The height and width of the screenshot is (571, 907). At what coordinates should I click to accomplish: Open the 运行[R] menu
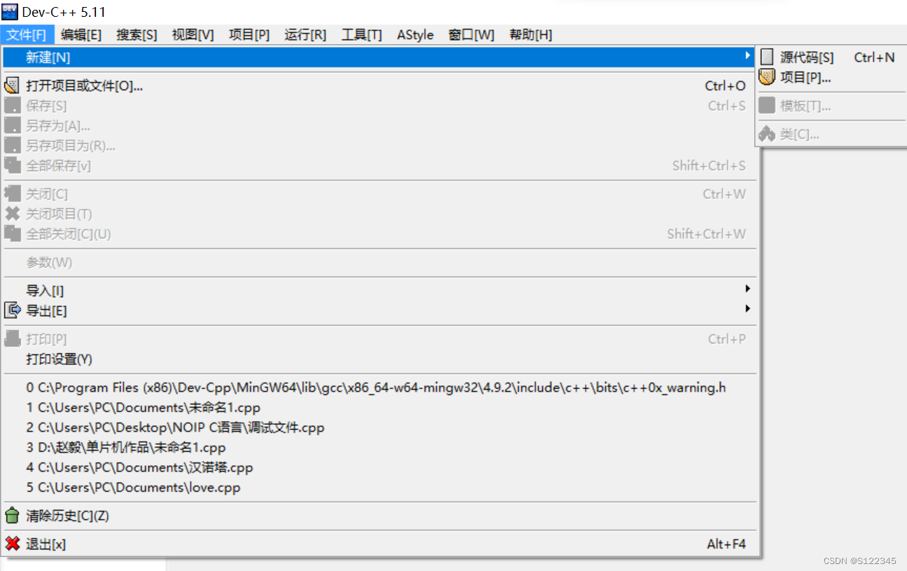pyautogui.click(x=305, y=35)
